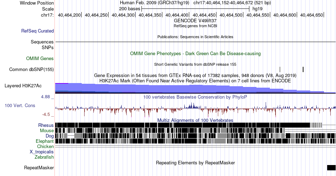This screenshot has width=336, height=176.
Task: Select the X_tropicalis alignment row label
Action: pyautogui.click(x=42, y=152)
